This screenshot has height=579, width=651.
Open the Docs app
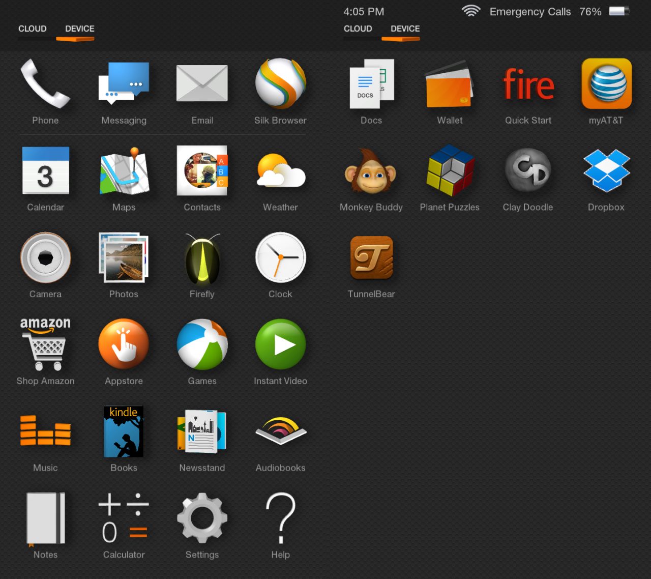(371, 83)
